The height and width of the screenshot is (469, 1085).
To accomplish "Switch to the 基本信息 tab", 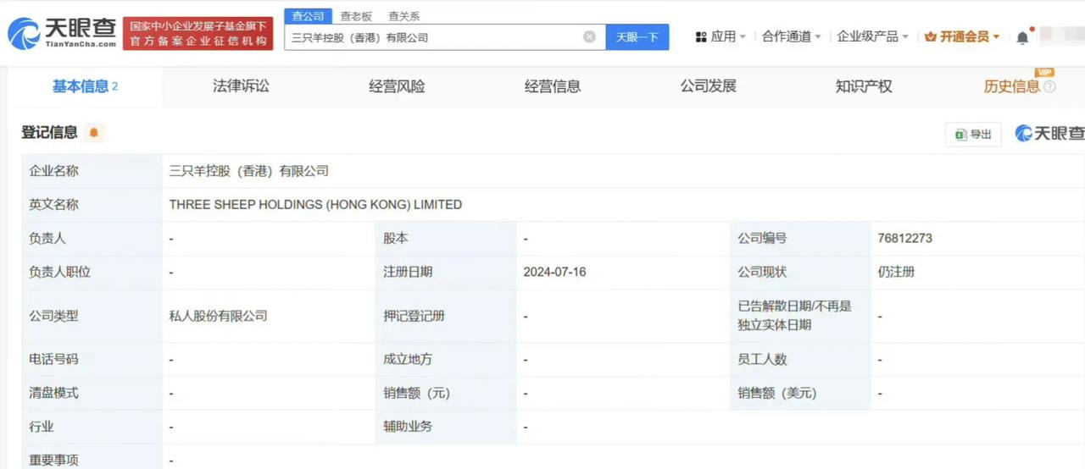I will 85,86.
